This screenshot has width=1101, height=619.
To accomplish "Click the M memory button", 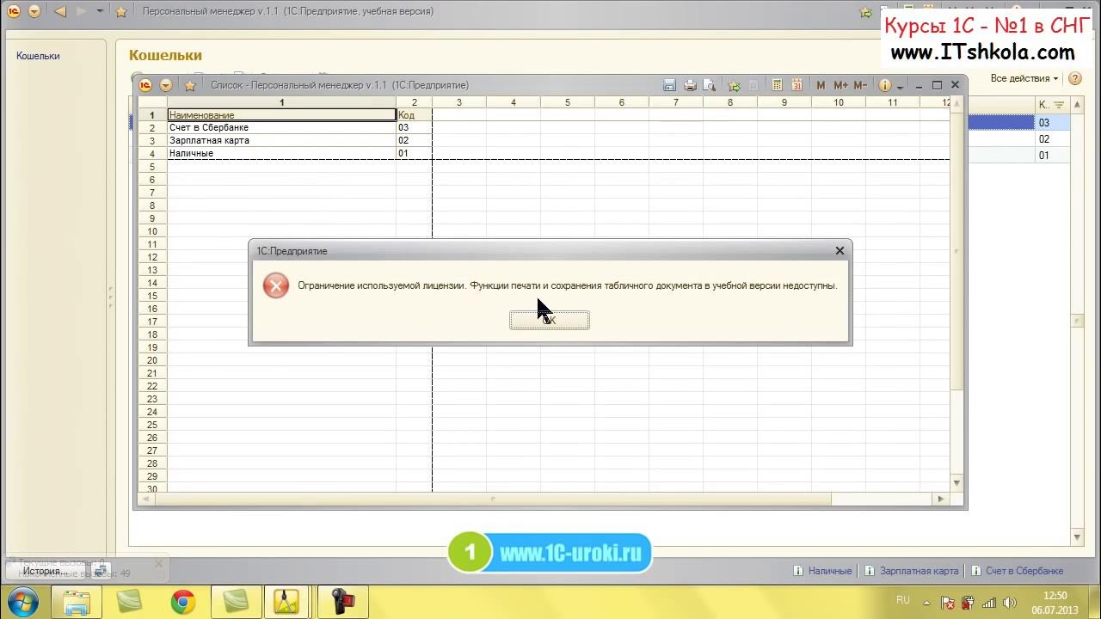I will [x=821, y=85].
